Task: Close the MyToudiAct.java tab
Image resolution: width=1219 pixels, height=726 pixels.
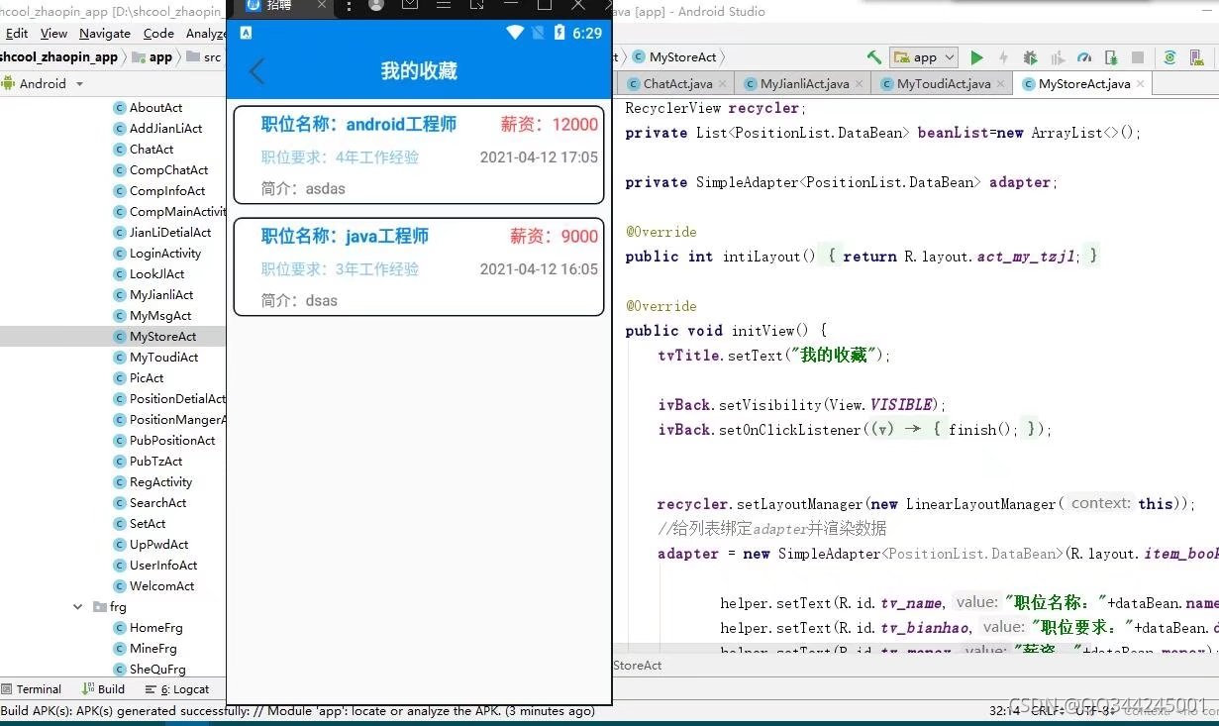Action: tap(999, 84)
